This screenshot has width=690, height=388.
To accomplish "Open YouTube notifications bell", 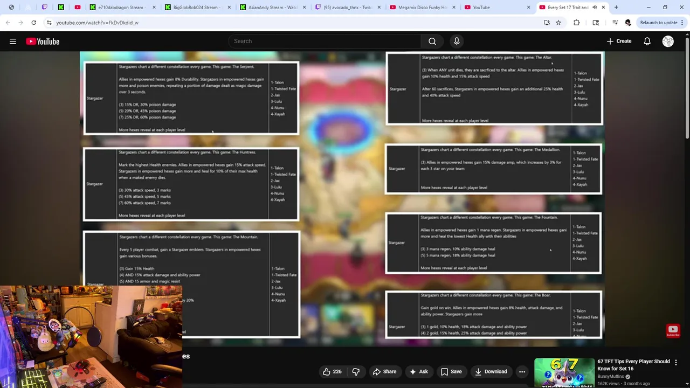I will coord(647,41).
